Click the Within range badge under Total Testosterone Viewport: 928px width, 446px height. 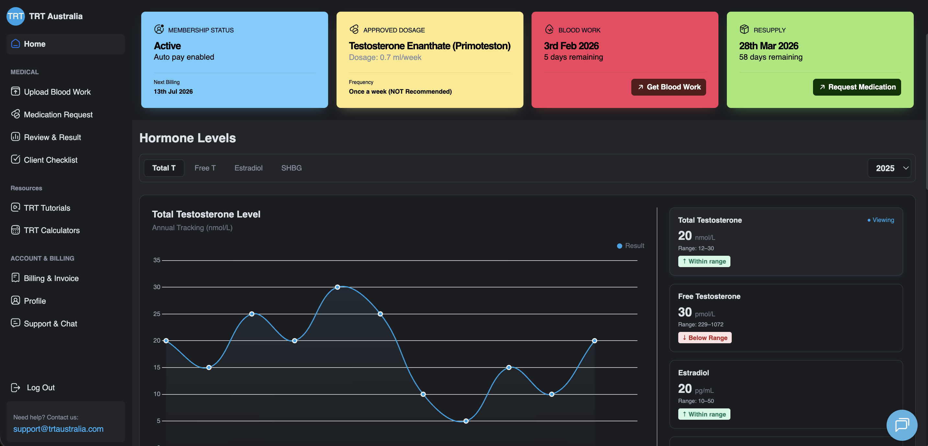tap(704, 261)
